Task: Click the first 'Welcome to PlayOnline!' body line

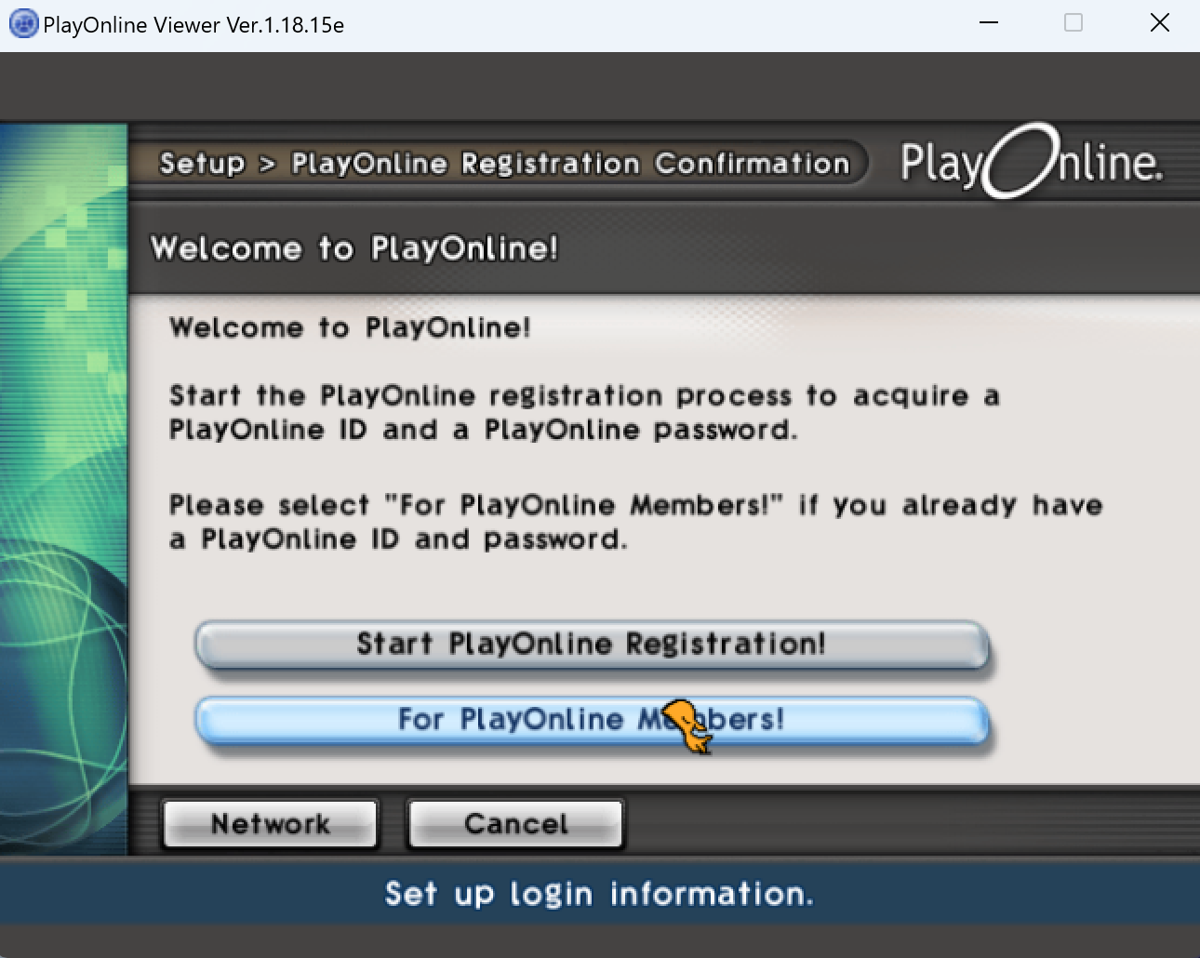Action: click(x=350, y=327)
